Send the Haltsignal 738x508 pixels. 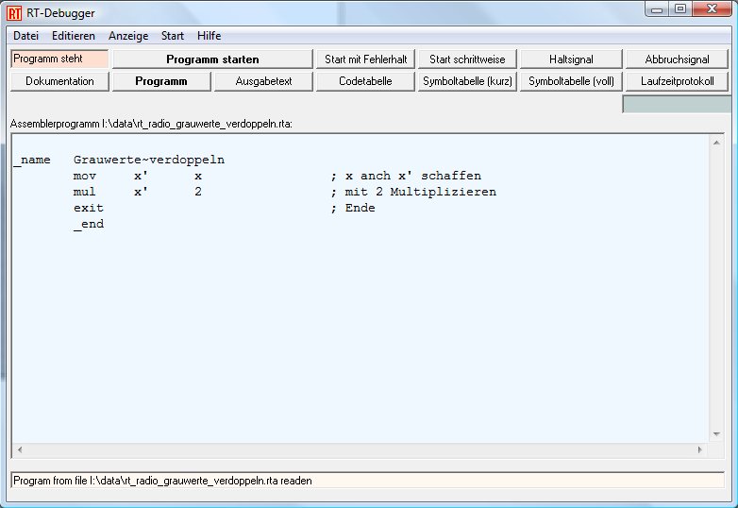click(x=571, y=59)
